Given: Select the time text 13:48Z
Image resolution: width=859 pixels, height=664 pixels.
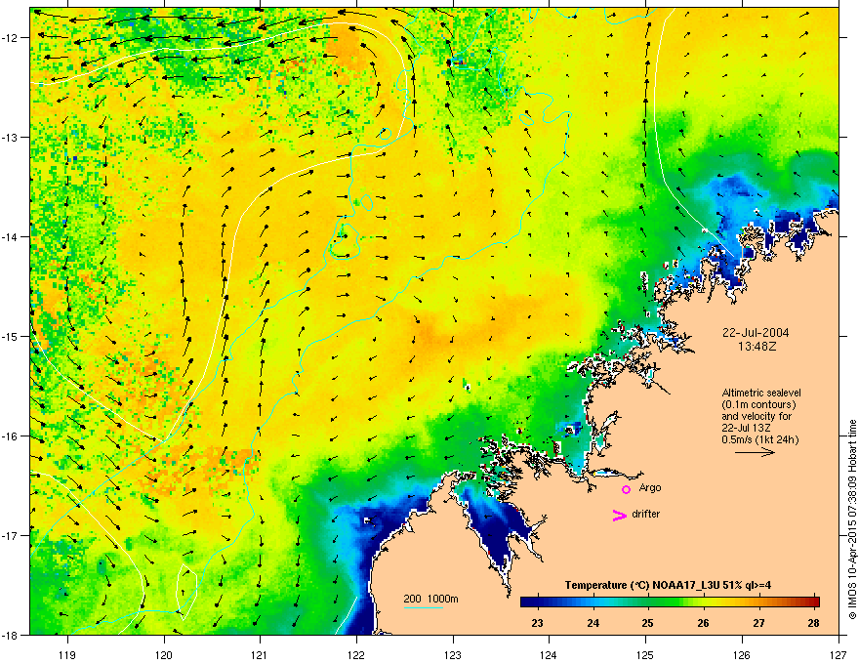Looking at the screenshot, I should point(757,347).
